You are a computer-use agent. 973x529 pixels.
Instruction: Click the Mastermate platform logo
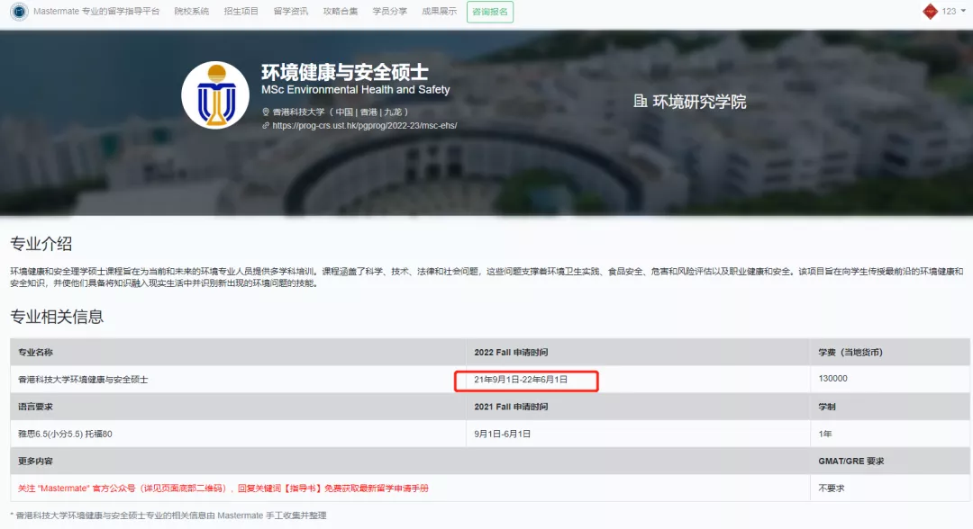pos(20,12)
